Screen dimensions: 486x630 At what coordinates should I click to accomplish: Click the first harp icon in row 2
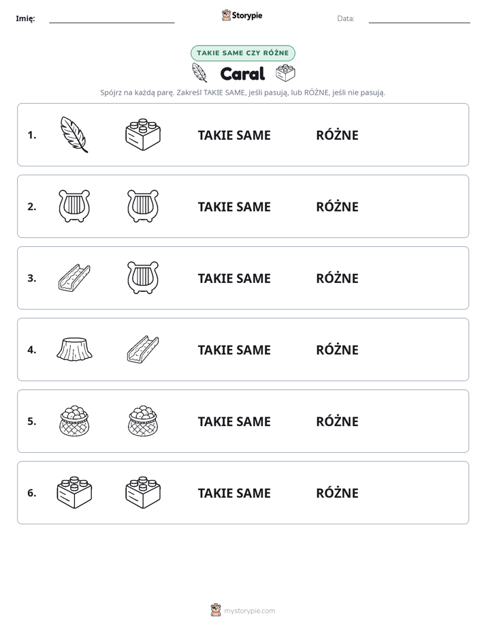coord(74,206)
